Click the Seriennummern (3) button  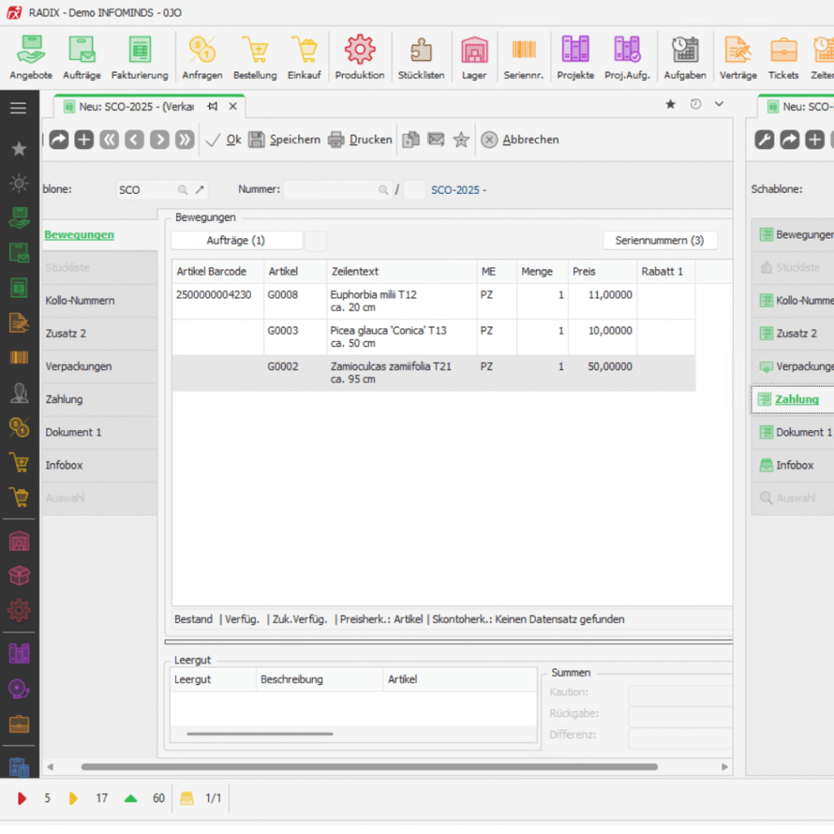(660, 241)
